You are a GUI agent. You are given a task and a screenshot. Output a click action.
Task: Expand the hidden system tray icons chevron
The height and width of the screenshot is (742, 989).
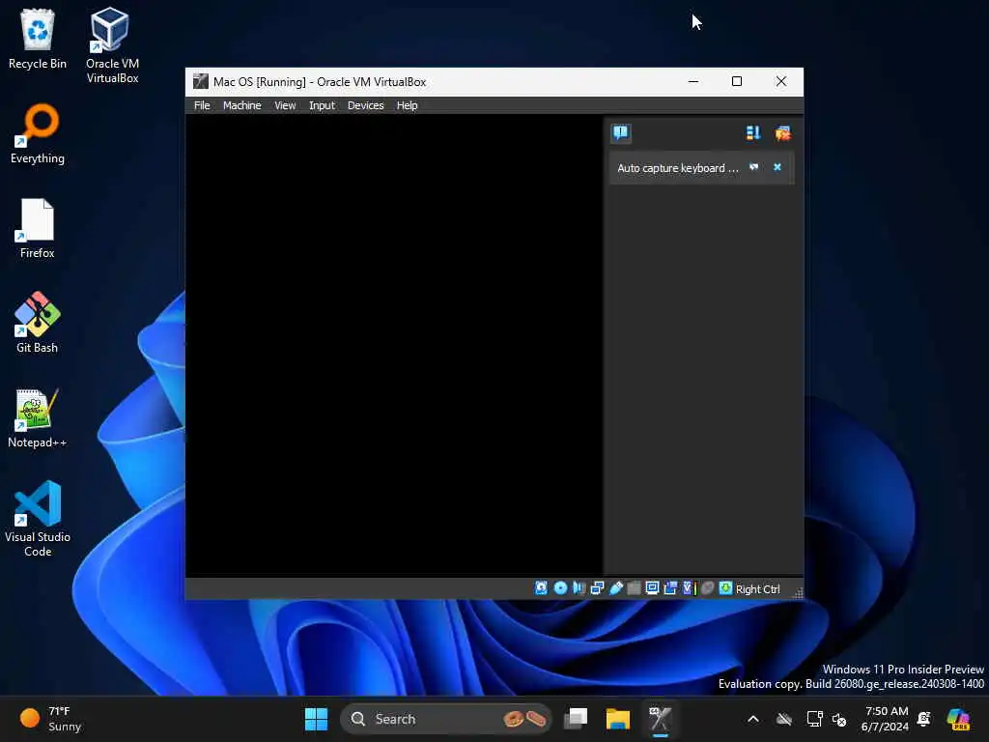pos(753,719)
